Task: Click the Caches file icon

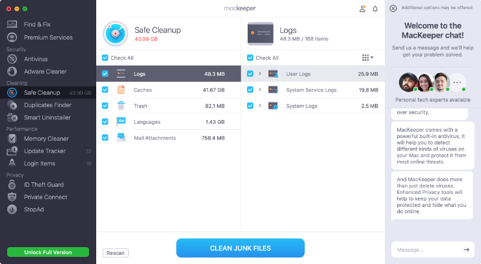Action: [x=121, y=90]
